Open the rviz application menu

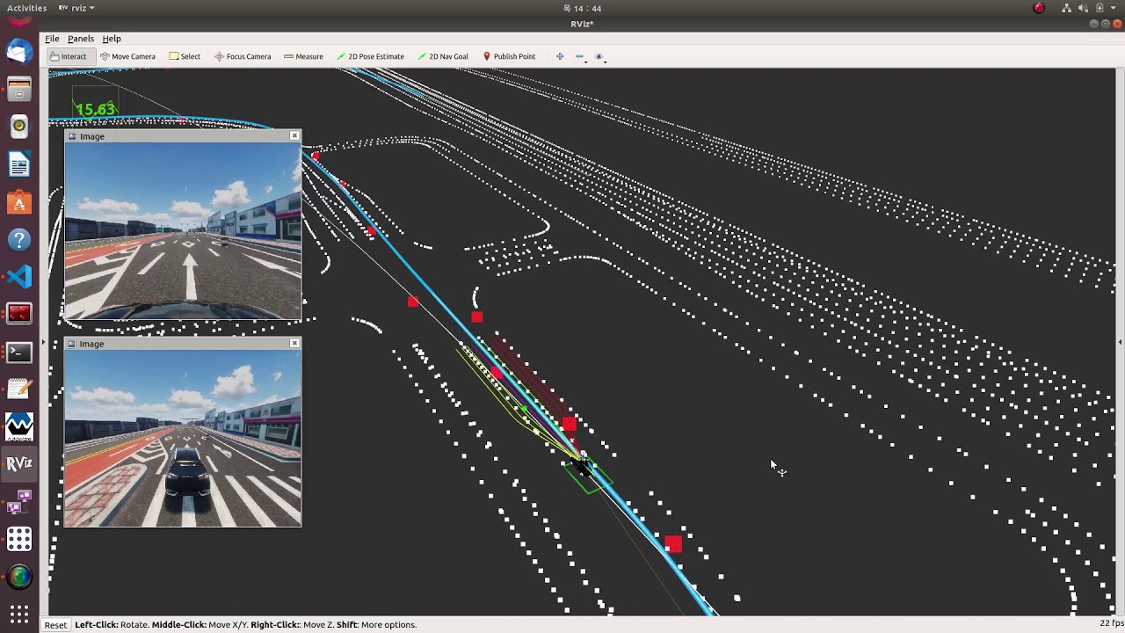pos(77,8)
